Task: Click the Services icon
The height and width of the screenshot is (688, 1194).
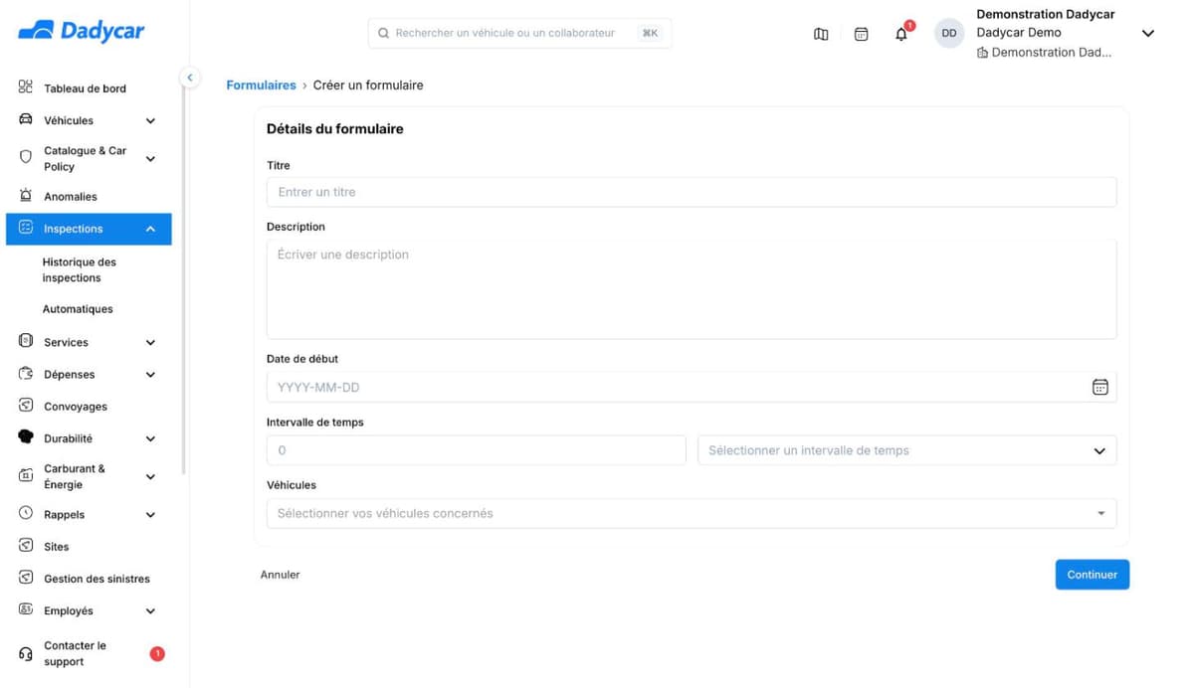Action: pyautogui.click(x=26, y=341)
